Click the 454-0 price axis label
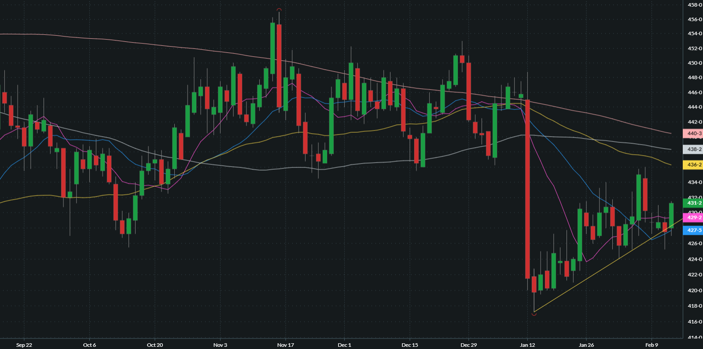This screenshot has width=703, height=349. coord(695,34)
